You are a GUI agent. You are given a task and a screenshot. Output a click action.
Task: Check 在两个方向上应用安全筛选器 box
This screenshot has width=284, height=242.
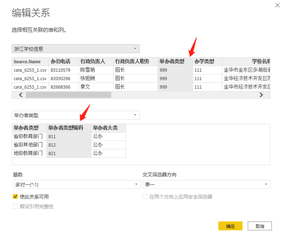pyautogui.click(x=145, y=197)
